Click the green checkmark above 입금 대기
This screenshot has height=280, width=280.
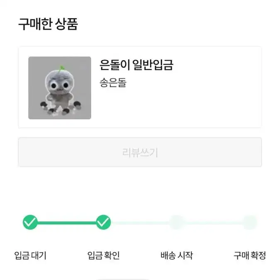click(30, 222)
